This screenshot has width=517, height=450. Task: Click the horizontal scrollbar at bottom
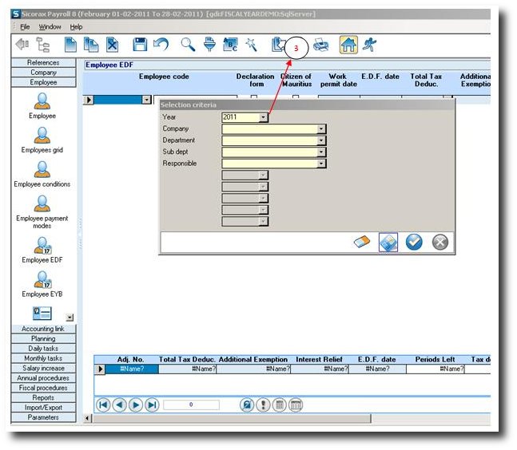(240, 419)
